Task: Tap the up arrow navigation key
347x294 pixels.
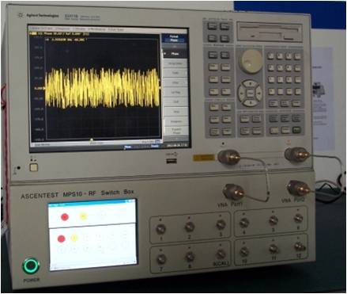Action: [x=250, y=83]
